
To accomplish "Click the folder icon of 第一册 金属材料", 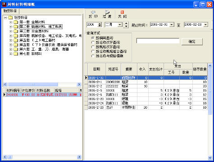I will 16,22.
